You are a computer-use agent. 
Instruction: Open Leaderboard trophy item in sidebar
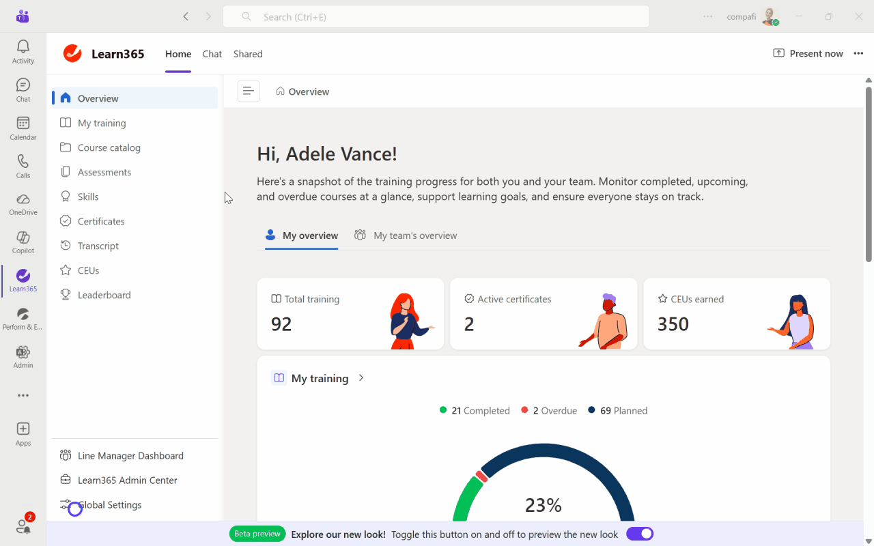point(104,295)
